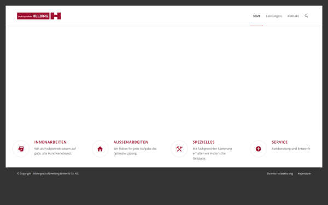Image resolution: width=328 pixels, height=205 pixels.
Task: Open the INNENARBEITEN heading link
Action: pyautogui.click(x=50, y=142)
